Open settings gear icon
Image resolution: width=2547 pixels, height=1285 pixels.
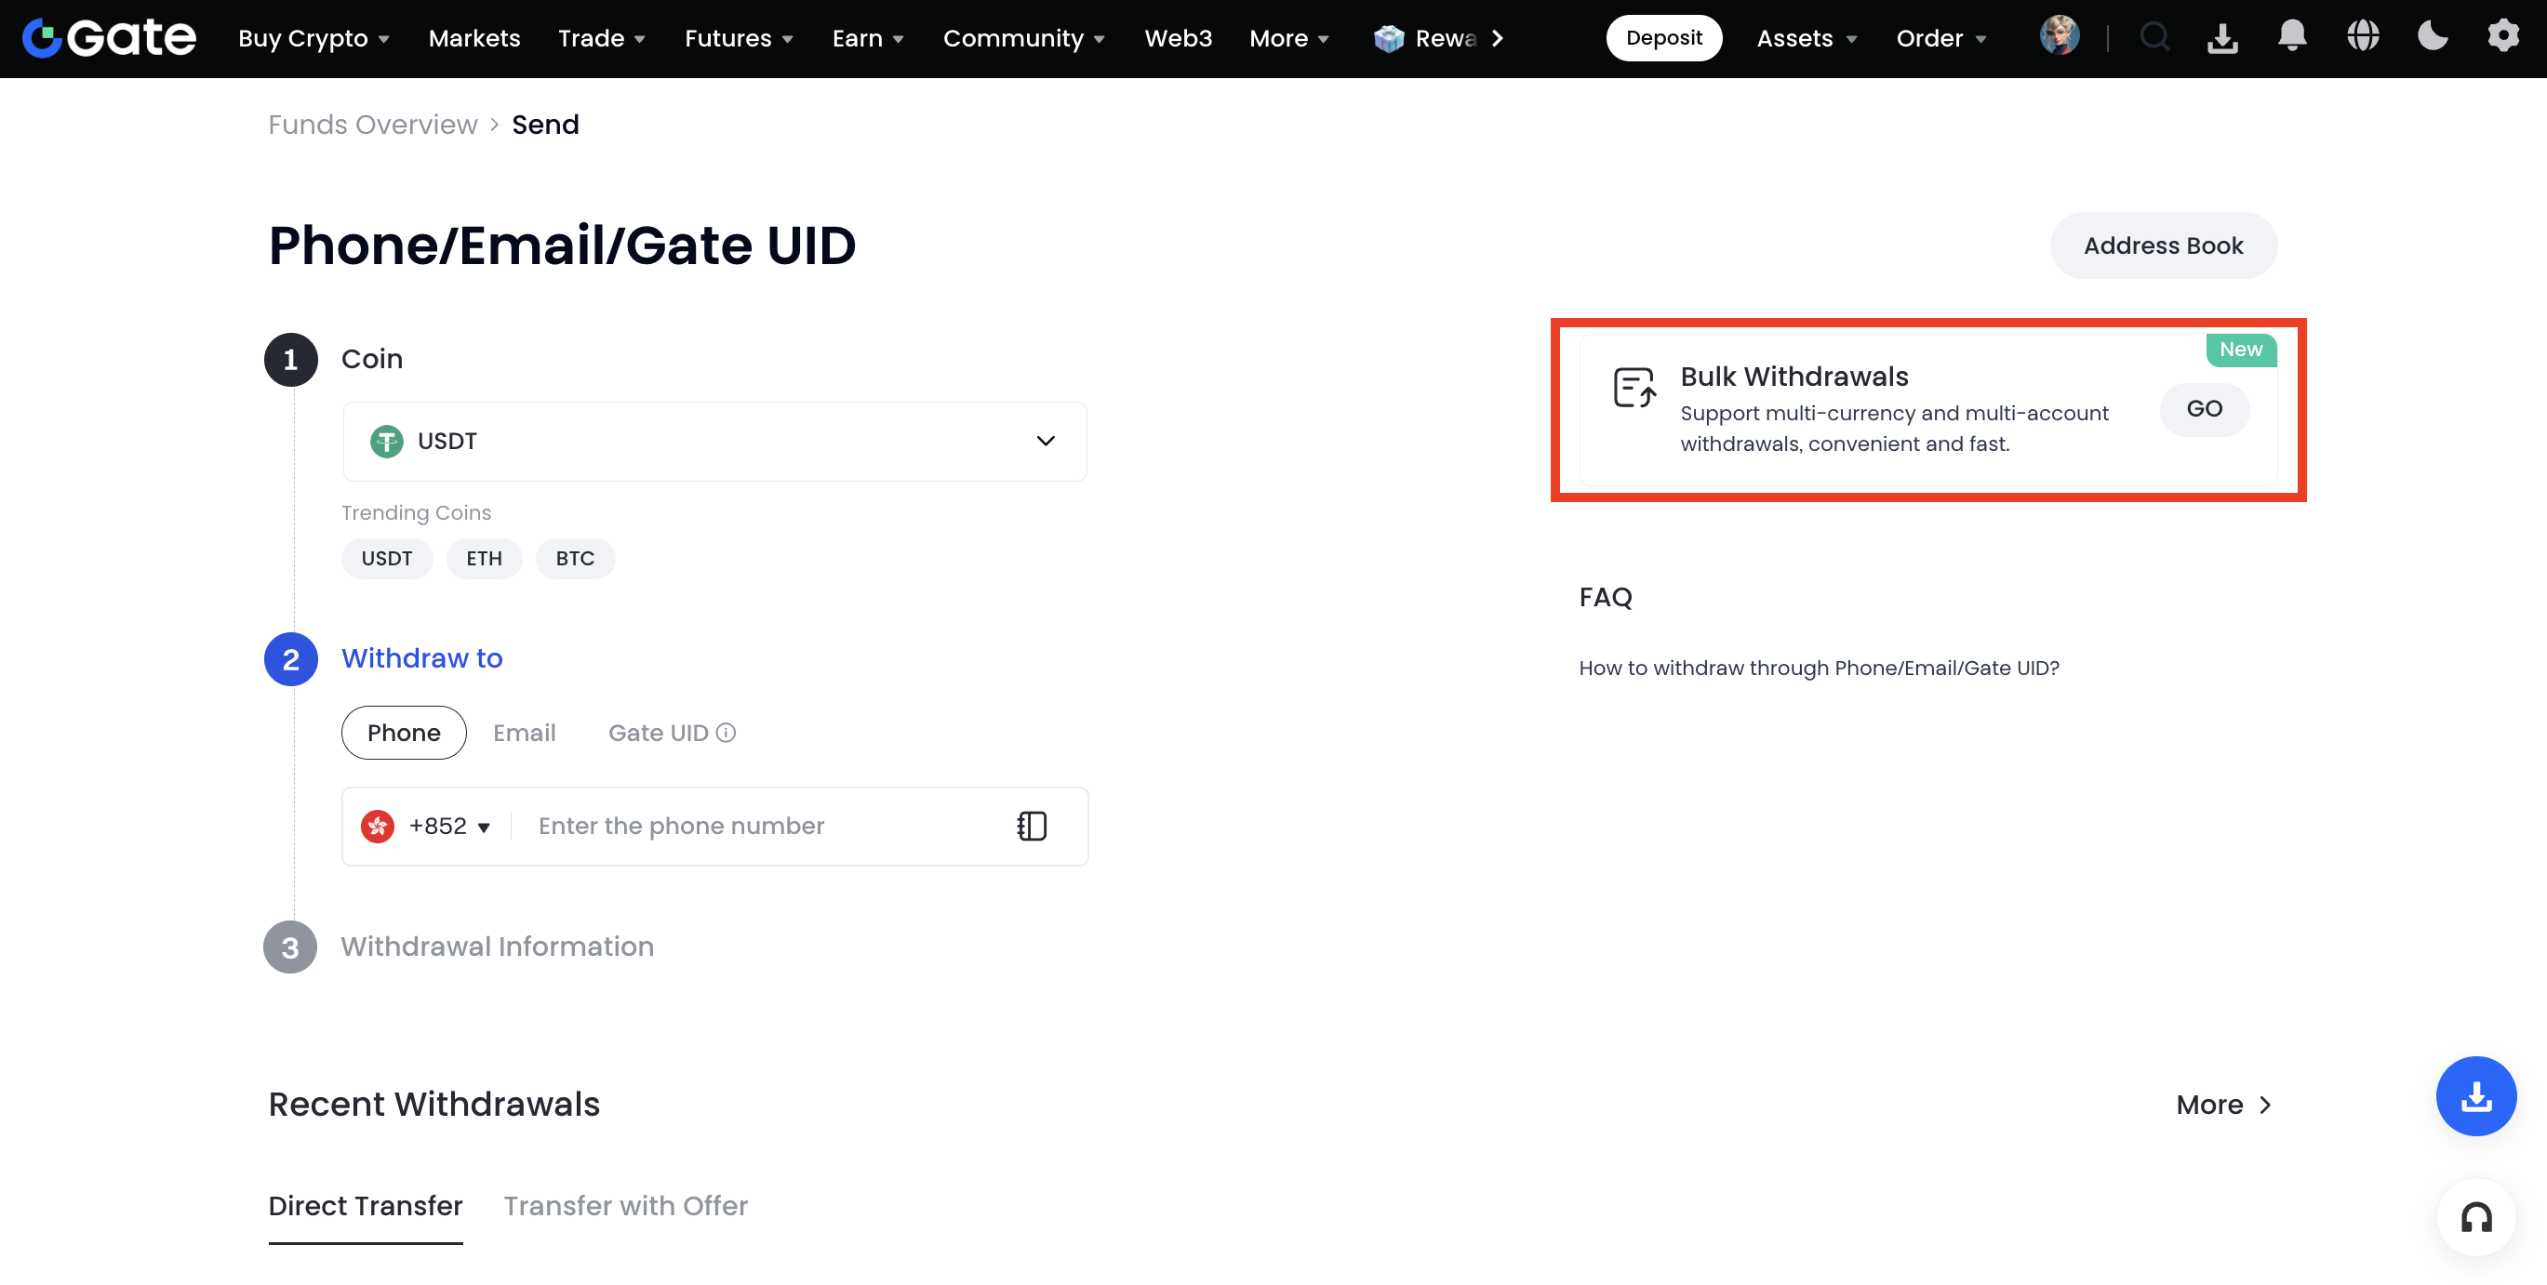coord(2502,37)
